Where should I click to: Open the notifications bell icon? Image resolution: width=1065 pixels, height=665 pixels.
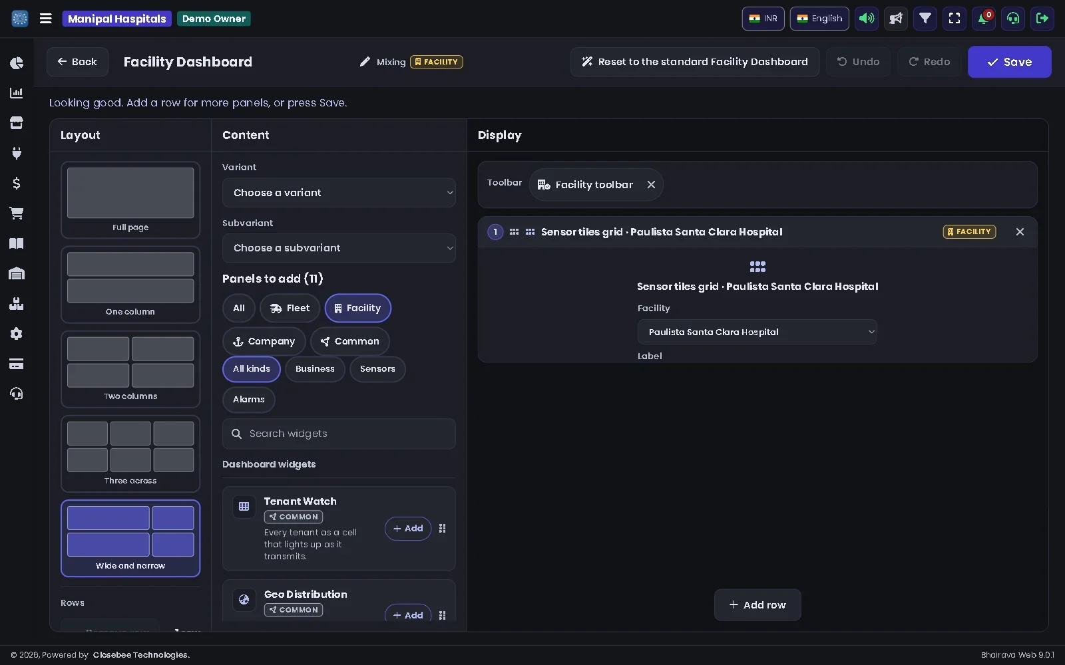(x=984, y=19)
